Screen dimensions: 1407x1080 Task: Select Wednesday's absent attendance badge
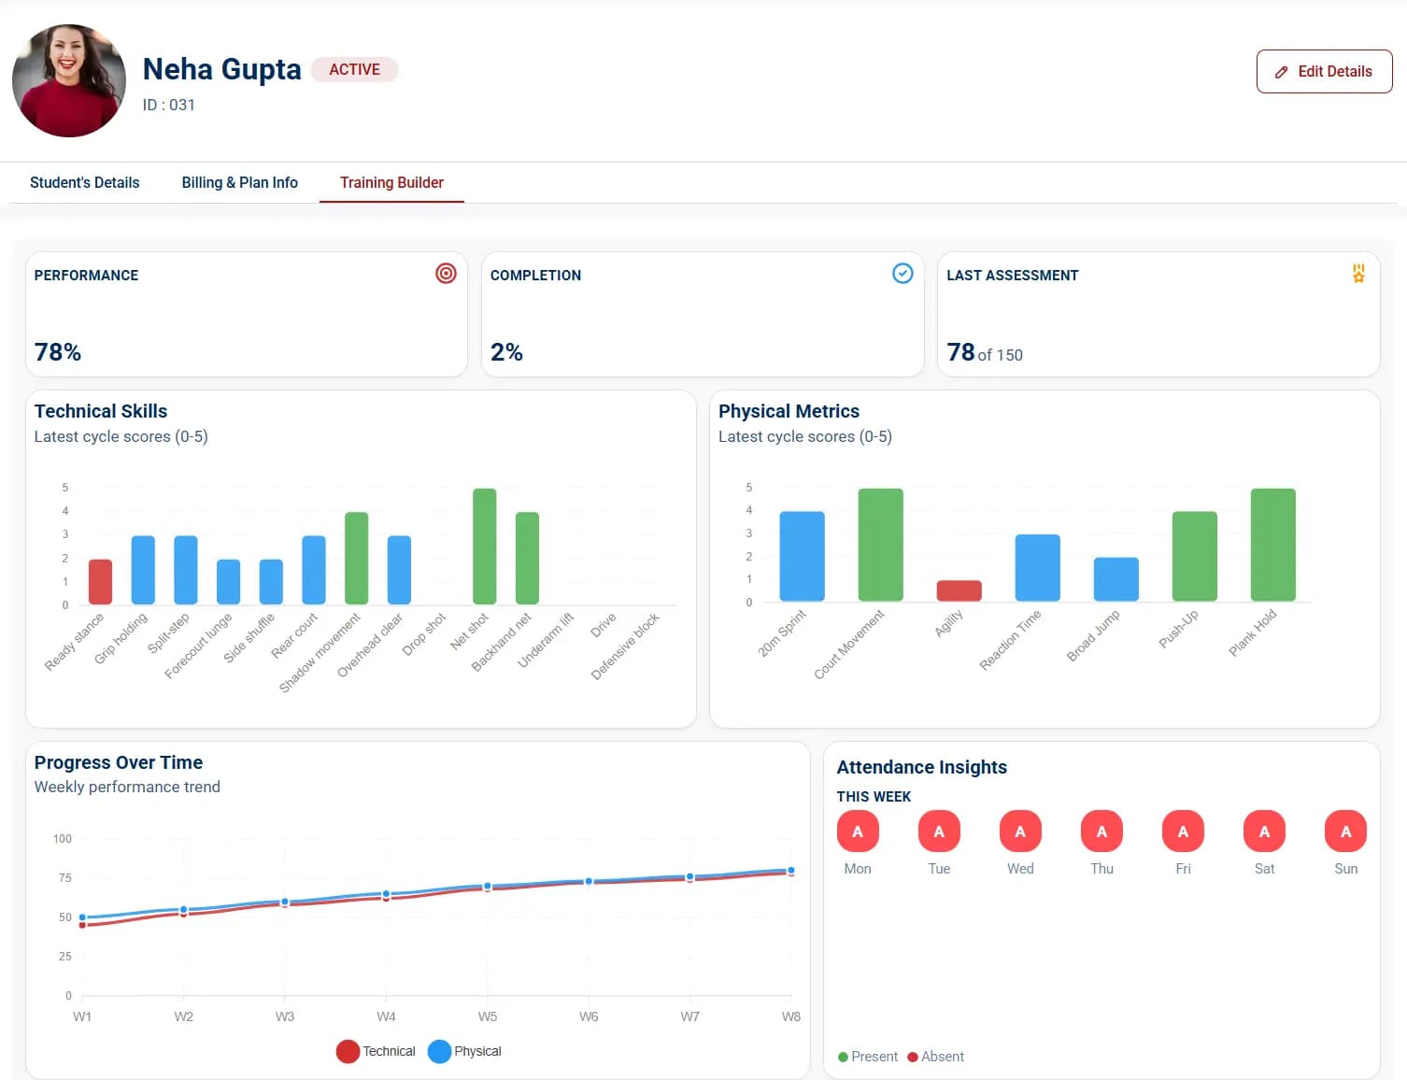(1020, 831)
